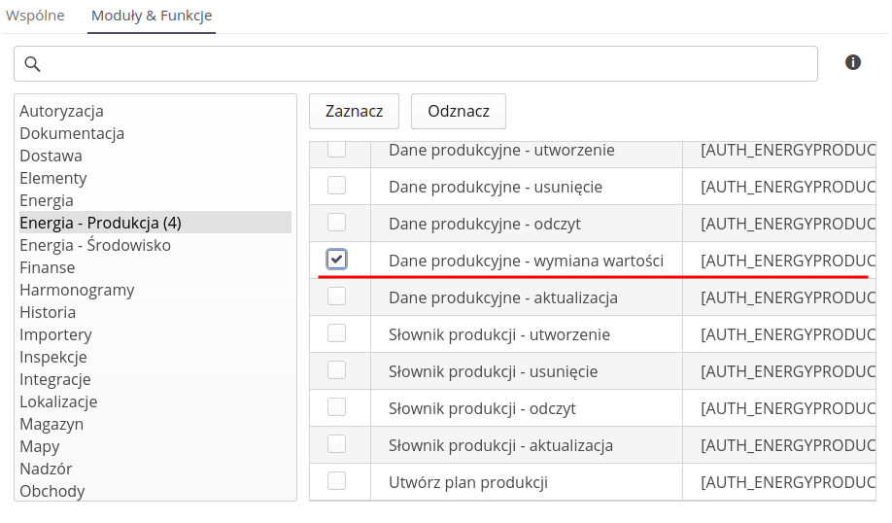
Task: Uncheck 'Dane produkcyjne - wymiana wartości' checkbox
Action: click(336, 260)
